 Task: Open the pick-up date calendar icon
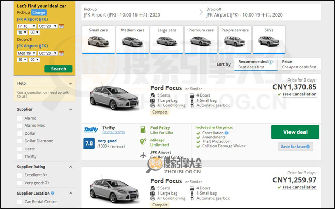pos(62,26)
